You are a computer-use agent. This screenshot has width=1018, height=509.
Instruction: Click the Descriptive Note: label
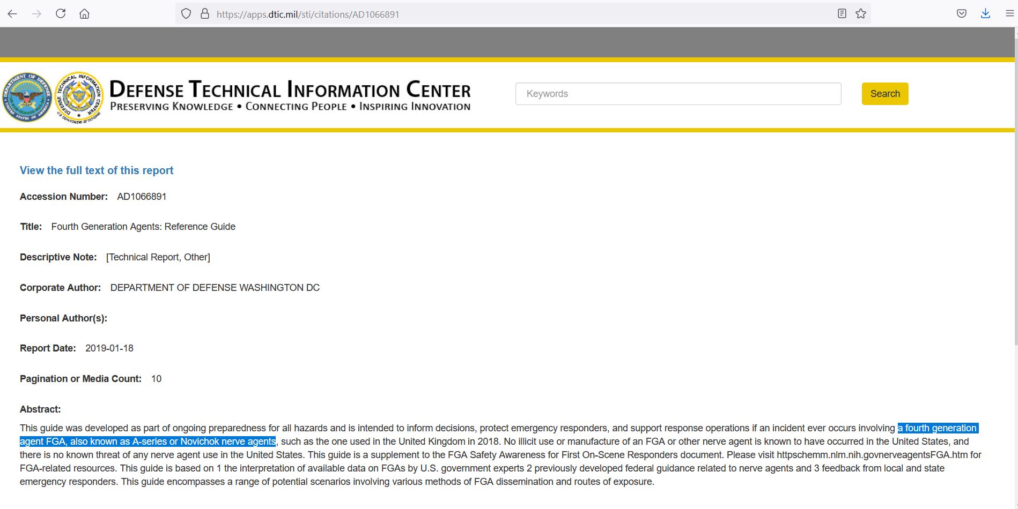click(x=58, y=257)
